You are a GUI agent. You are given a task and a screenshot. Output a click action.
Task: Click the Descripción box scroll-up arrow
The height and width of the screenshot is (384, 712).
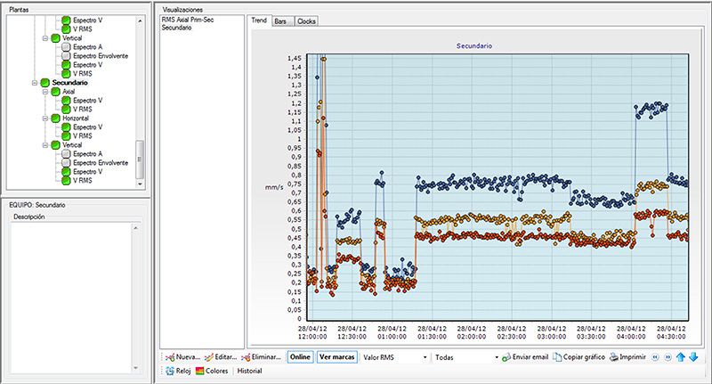pos(135,228)
